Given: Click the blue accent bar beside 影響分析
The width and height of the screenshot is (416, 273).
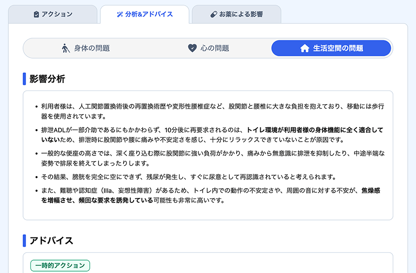Looking at the screenshot, I should coord(24,78).
